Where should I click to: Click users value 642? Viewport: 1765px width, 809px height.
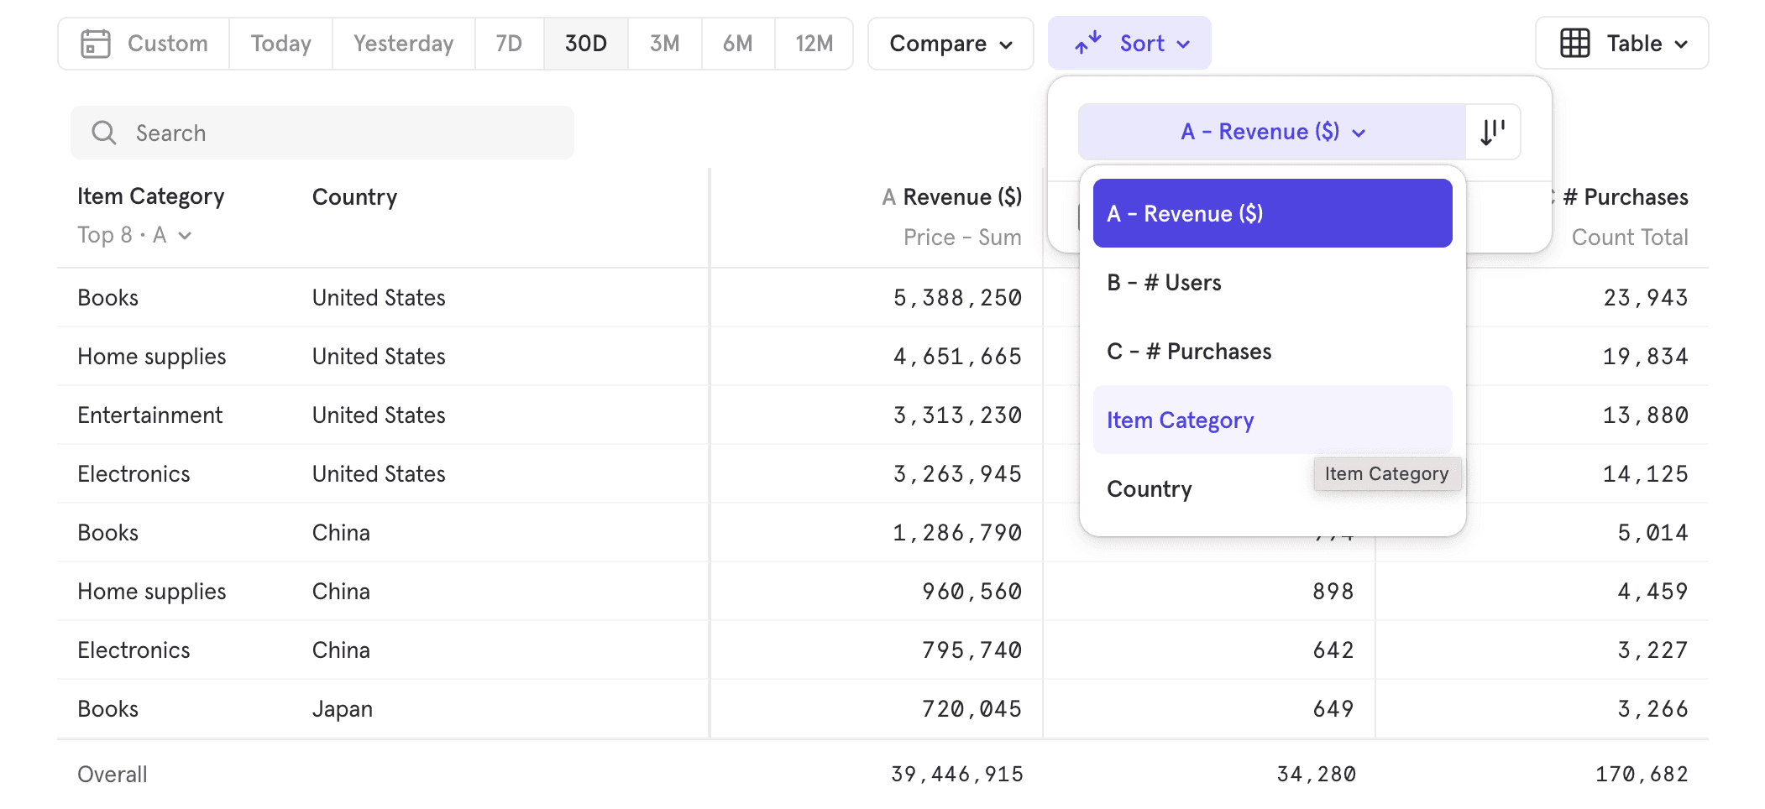pos(1333,650)
